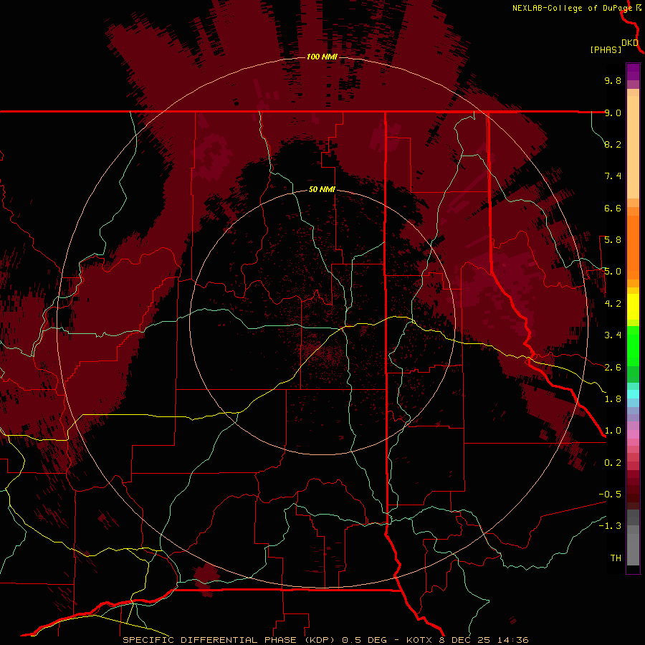645x645 pixels.
Task: Click the bright green color bar segment
Action: (633, 347)
